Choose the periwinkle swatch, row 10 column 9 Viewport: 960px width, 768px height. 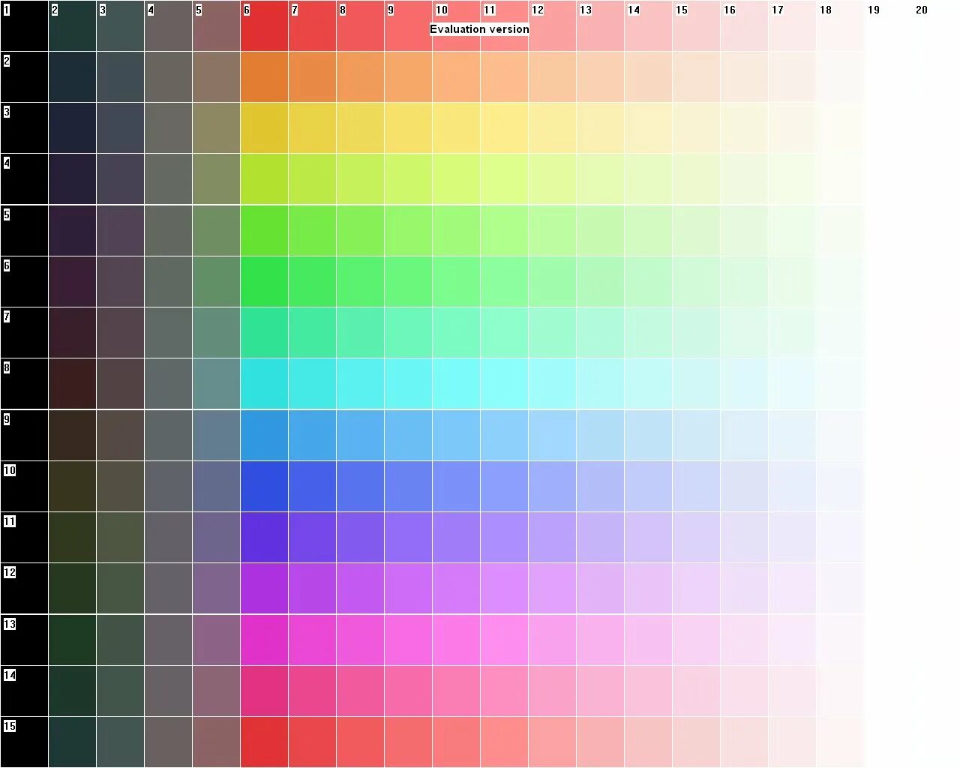pyautogui.click(x=408, y=486)
